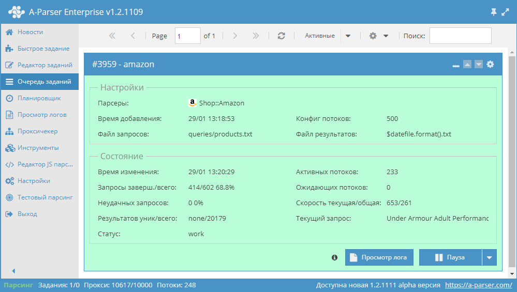Click the task info icon

click(334, 257)
